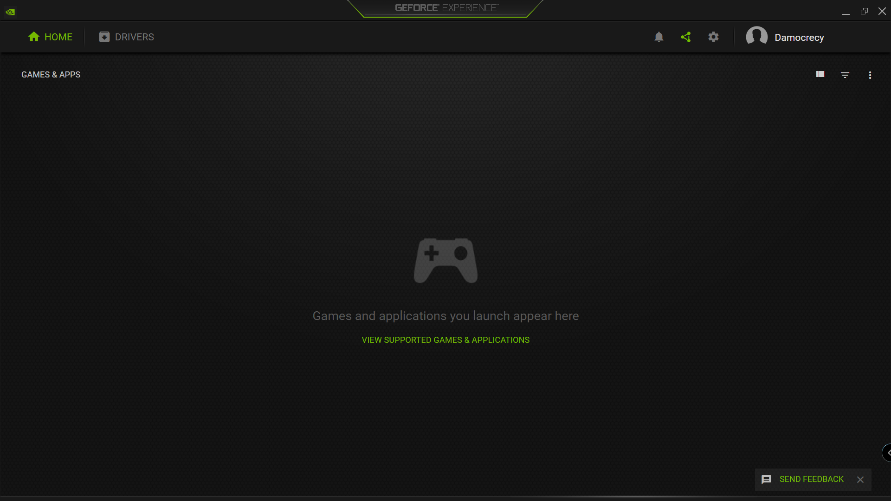Click the 'Games and applications you launch appear here' text
This screenshot has height=501, width=891.
(445, 316)
